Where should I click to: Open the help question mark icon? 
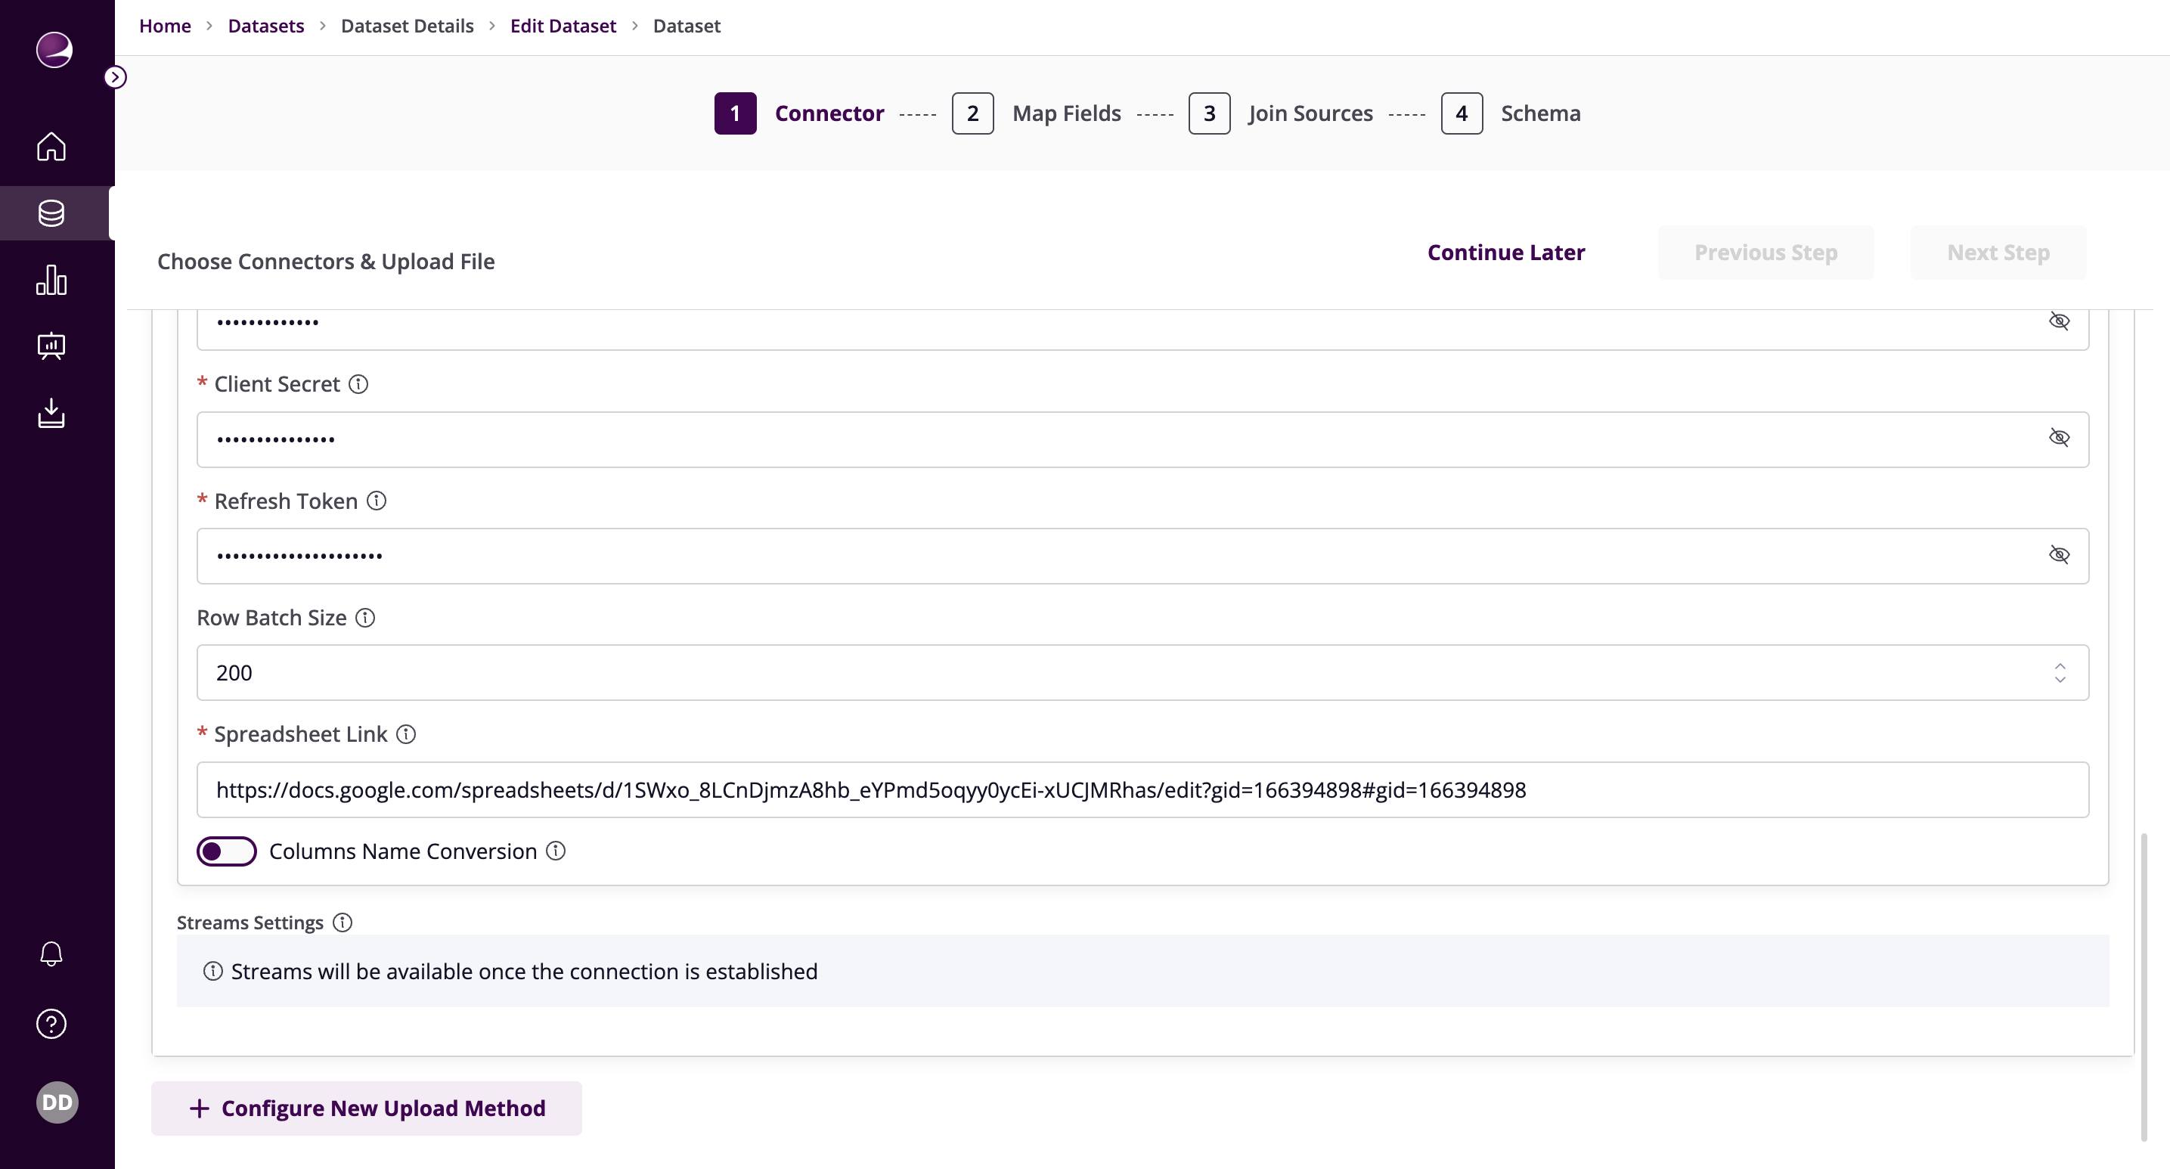pos(51,1023)
